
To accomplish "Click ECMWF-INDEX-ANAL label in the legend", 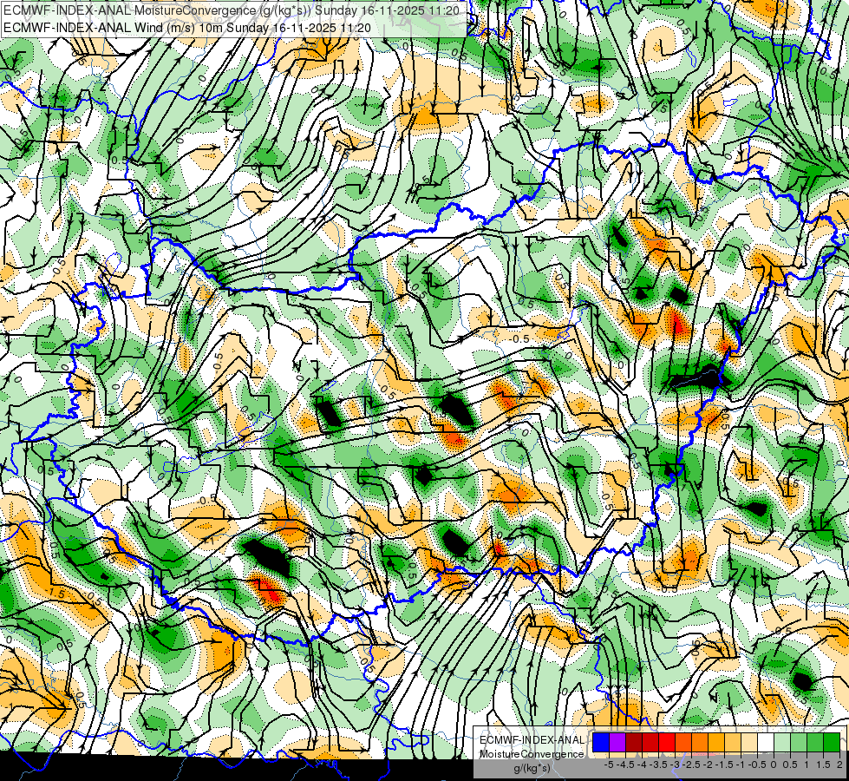I will 532,740.
